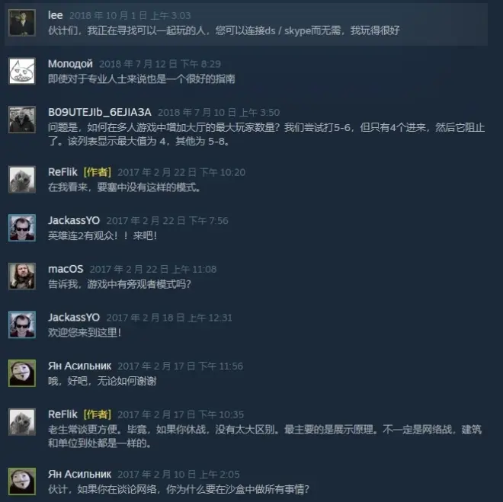The width and height of the screenshot is (503, 502).
Task: Open B09UTEJIb_6EJIA3A's avatar image
Action: (x=22, y=120)
